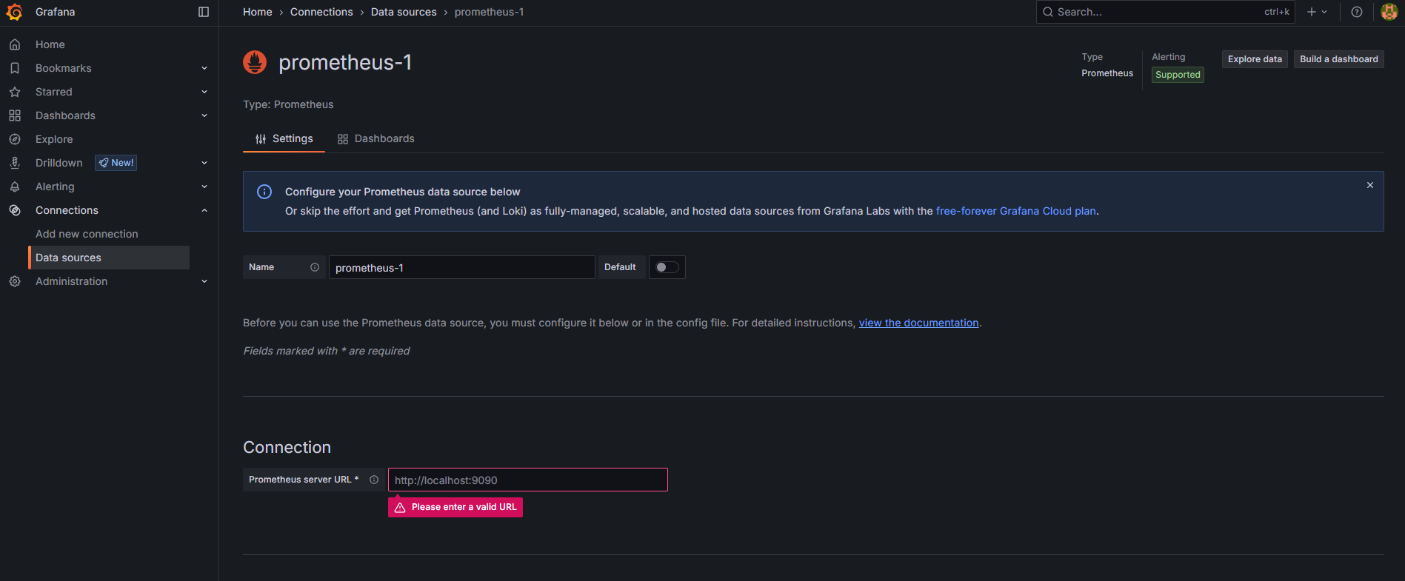The image size is (1405, 581).
Task: Click the Administration gear icon
Action: pos(15,281)
